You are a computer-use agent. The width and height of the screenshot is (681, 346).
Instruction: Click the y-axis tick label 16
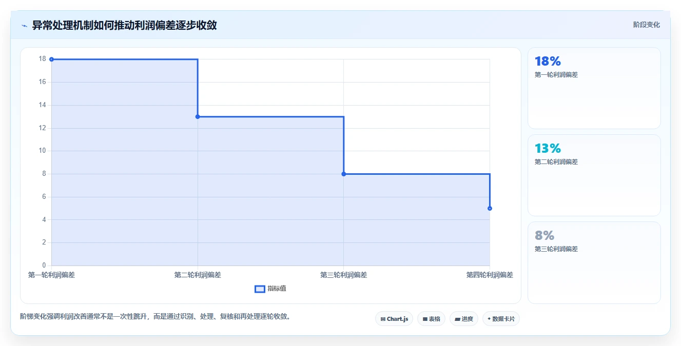pos(42,82)
